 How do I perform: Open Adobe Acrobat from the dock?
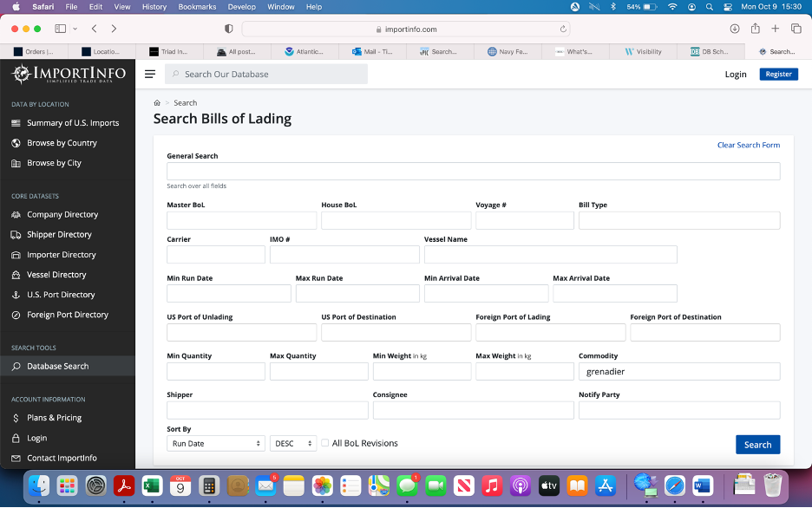point(124,485)
